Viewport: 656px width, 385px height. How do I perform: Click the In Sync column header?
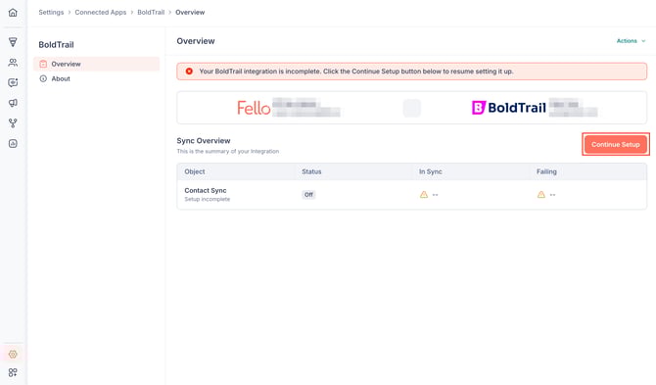click(431, 171)
